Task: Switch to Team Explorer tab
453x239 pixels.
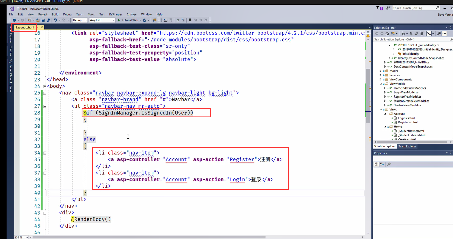Action: tap(407, 146)
